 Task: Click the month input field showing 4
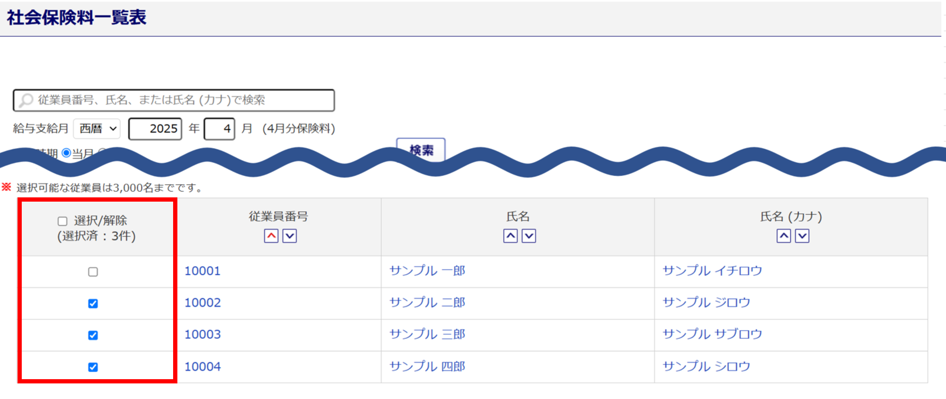[219, 129]
